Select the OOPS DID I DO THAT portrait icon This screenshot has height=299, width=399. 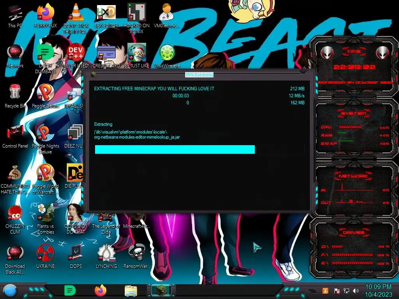(76, 213)
